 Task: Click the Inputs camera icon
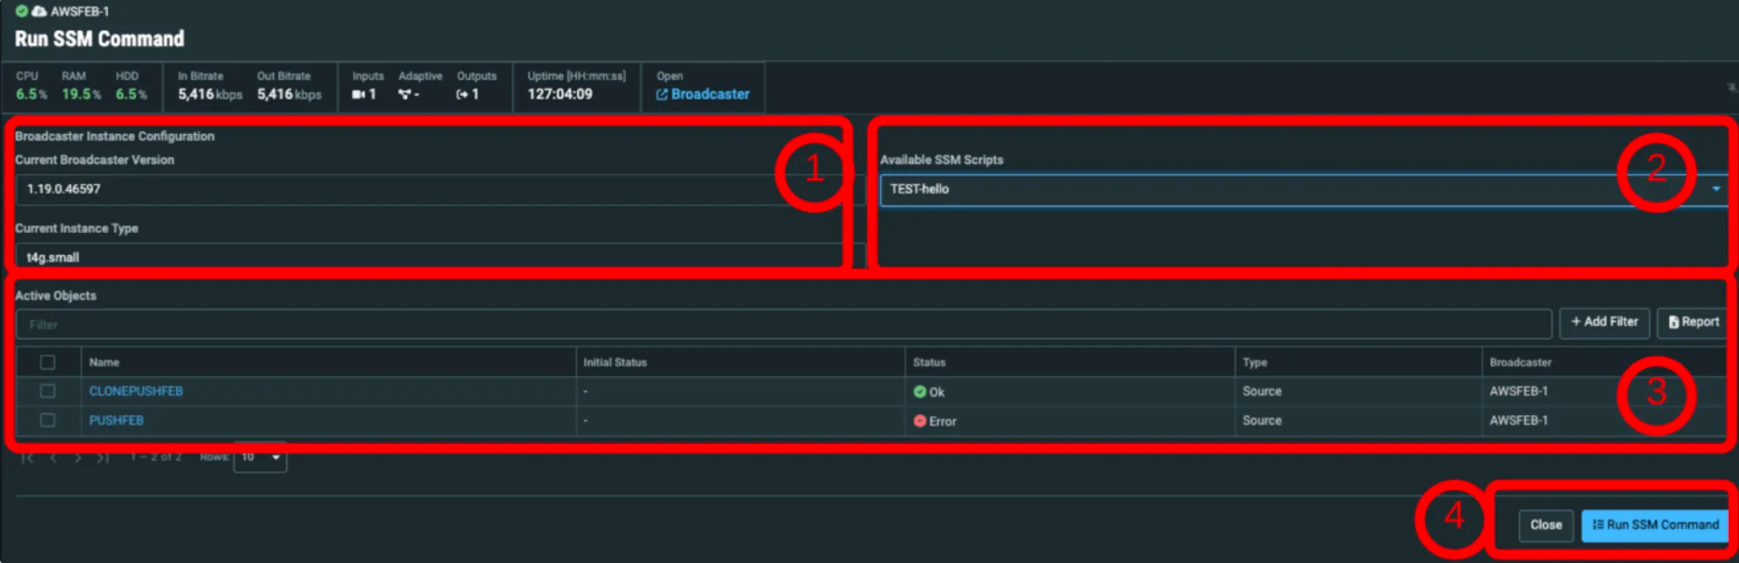(x=358, y=94)
